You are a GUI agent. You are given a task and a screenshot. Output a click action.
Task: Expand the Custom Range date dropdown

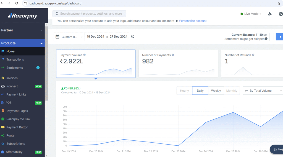(x=69, y=37)
